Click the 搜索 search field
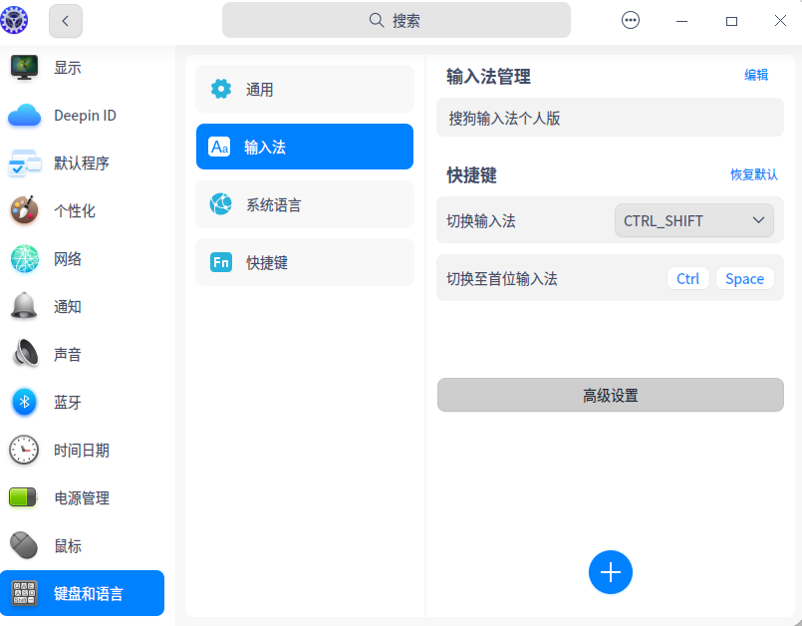The width and height of the screenshot is (802, 626). [397, 20]
